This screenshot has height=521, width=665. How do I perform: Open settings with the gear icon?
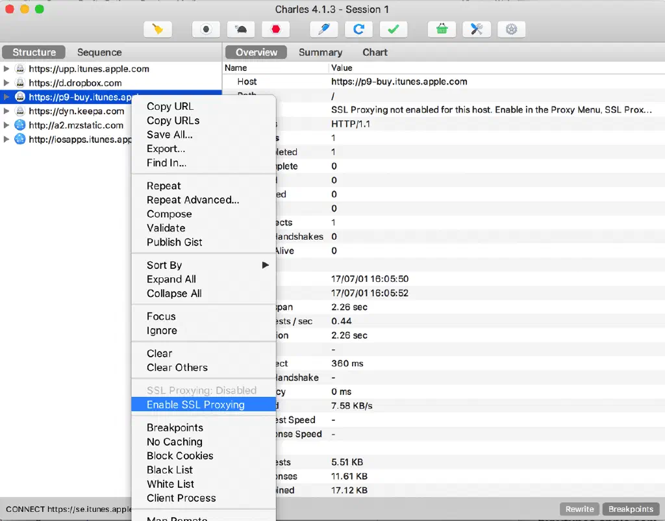[x=511, y=29]
